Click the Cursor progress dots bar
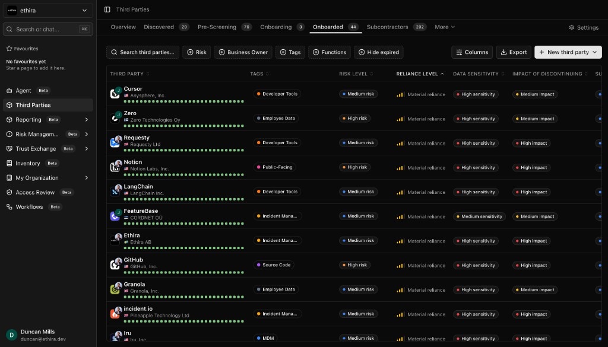Viewport: 608px width, 347px height. pyautogui.click(x=184, y=101)
